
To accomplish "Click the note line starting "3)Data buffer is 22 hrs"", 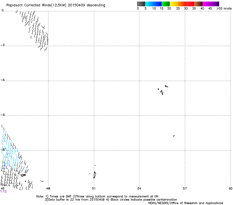I will coord(111,200).
